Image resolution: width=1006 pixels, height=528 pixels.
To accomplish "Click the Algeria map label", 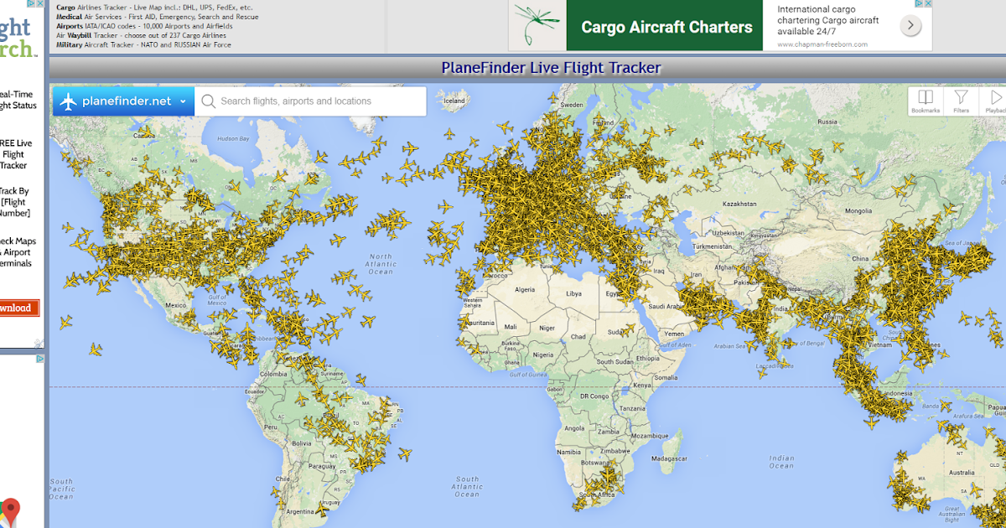I will (524, 290).
